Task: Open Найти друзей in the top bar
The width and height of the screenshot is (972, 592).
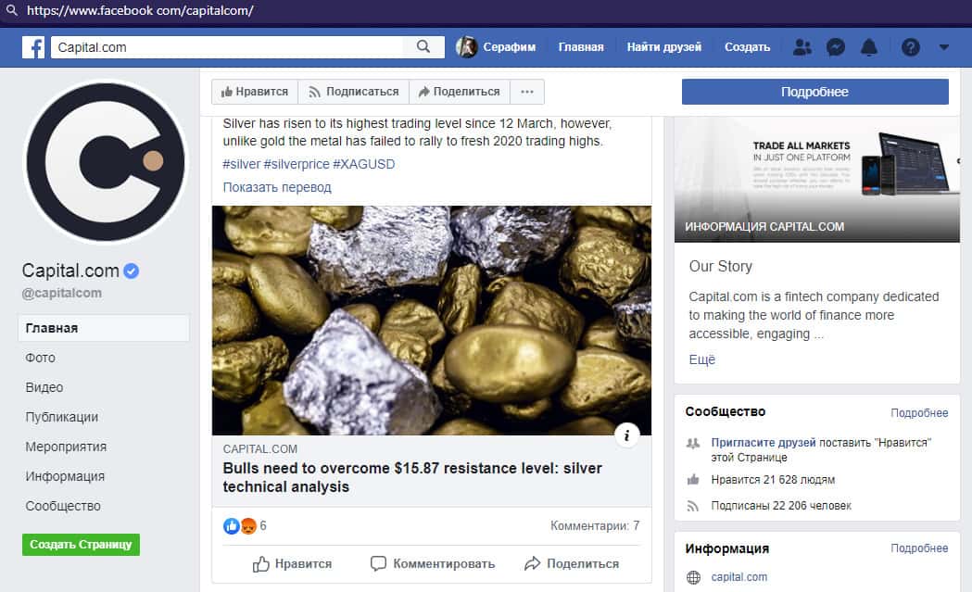Action: 664,47
